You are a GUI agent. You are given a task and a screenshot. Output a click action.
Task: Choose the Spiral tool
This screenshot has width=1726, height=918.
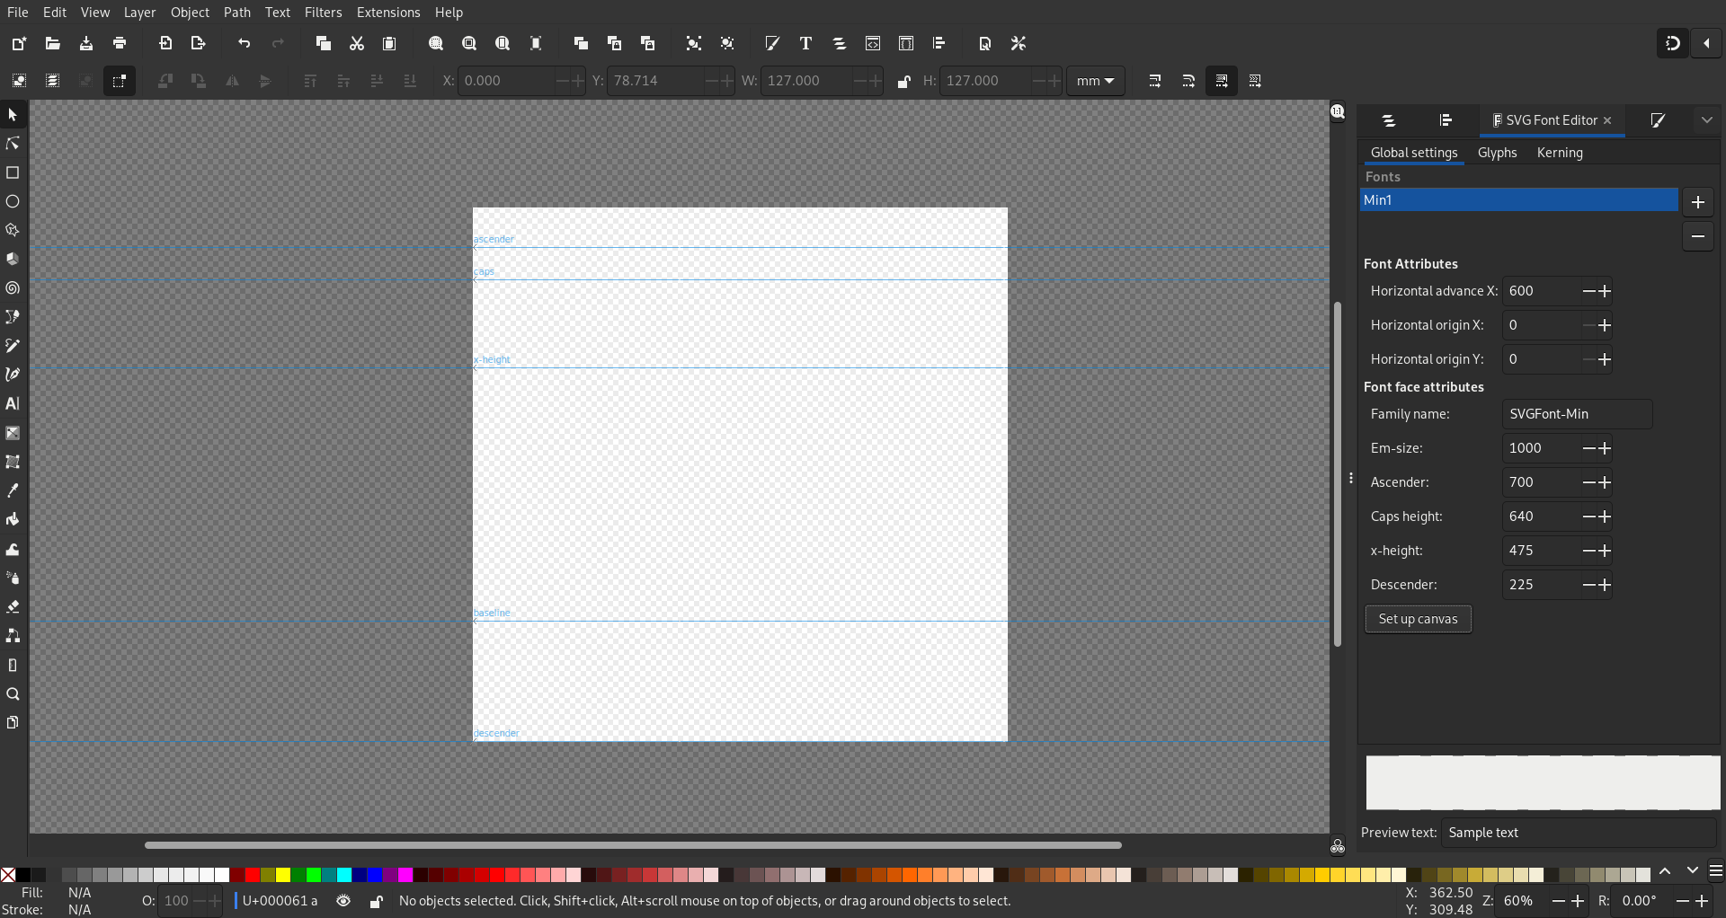[x=13, y=288]
